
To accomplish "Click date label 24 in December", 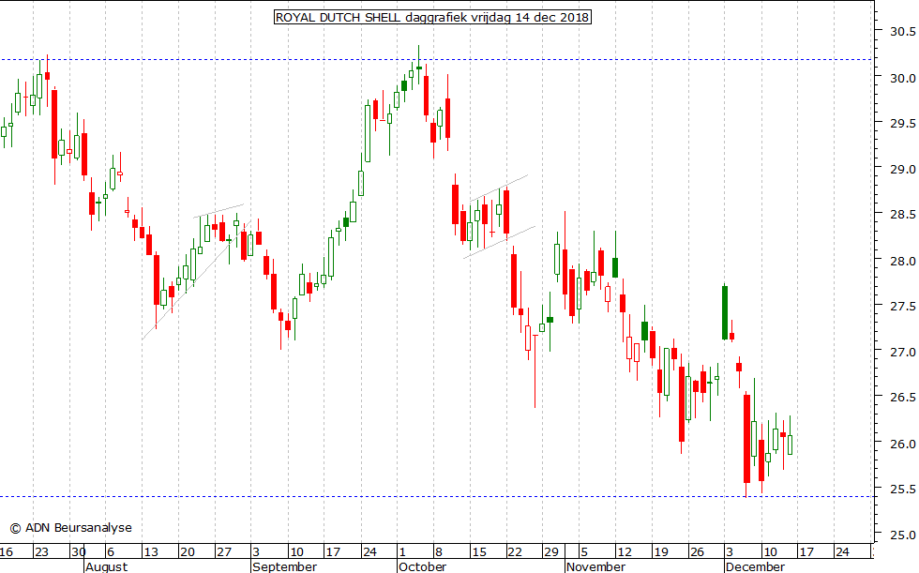I will [842, 552].
